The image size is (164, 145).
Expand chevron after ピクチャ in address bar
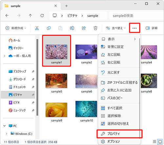click(82, 16)
